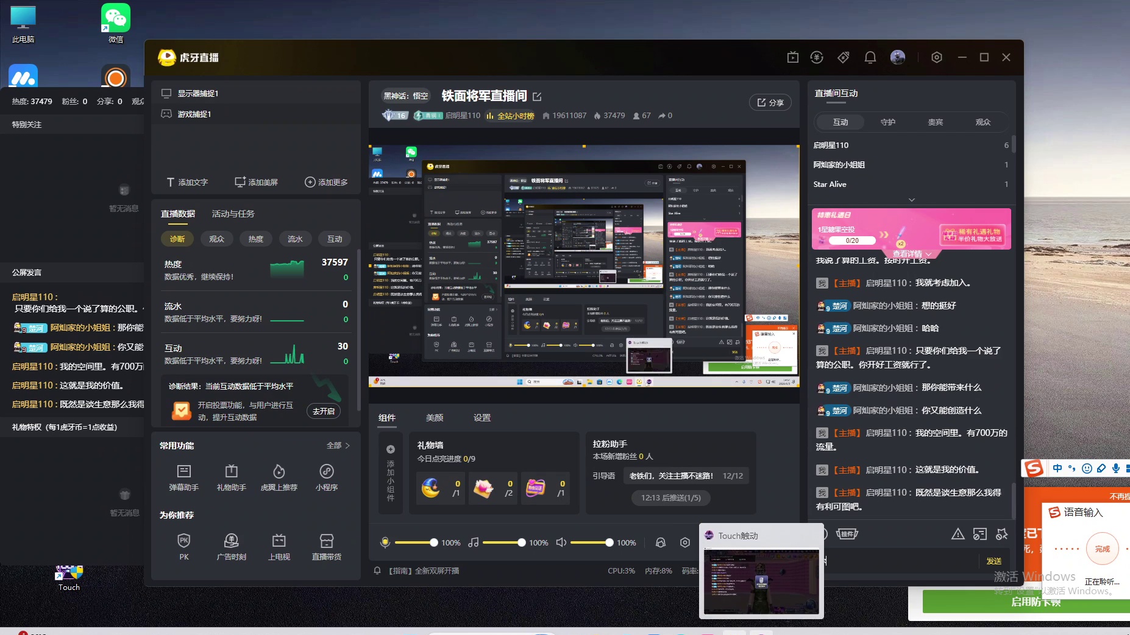Open 虎翼上推荐 promotion tool

[279, 478]
